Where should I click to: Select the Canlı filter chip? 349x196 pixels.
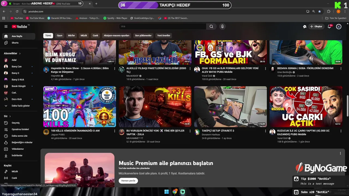tap(95, 35)
